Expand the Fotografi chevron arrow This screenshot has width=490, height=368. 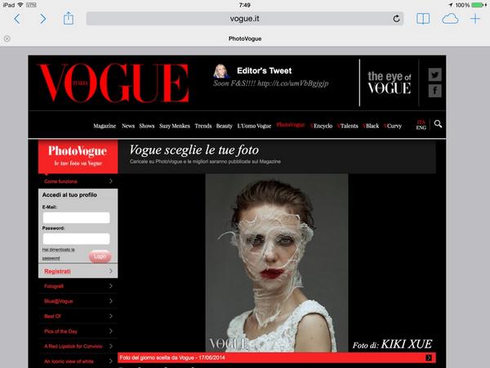click(x=111, y=286)
